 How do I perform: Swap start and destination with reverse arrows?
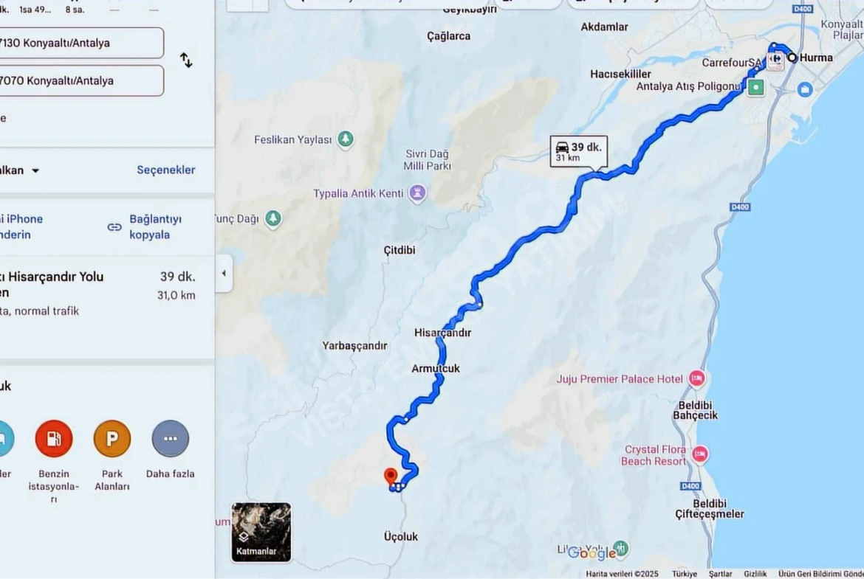click(186, 60)
